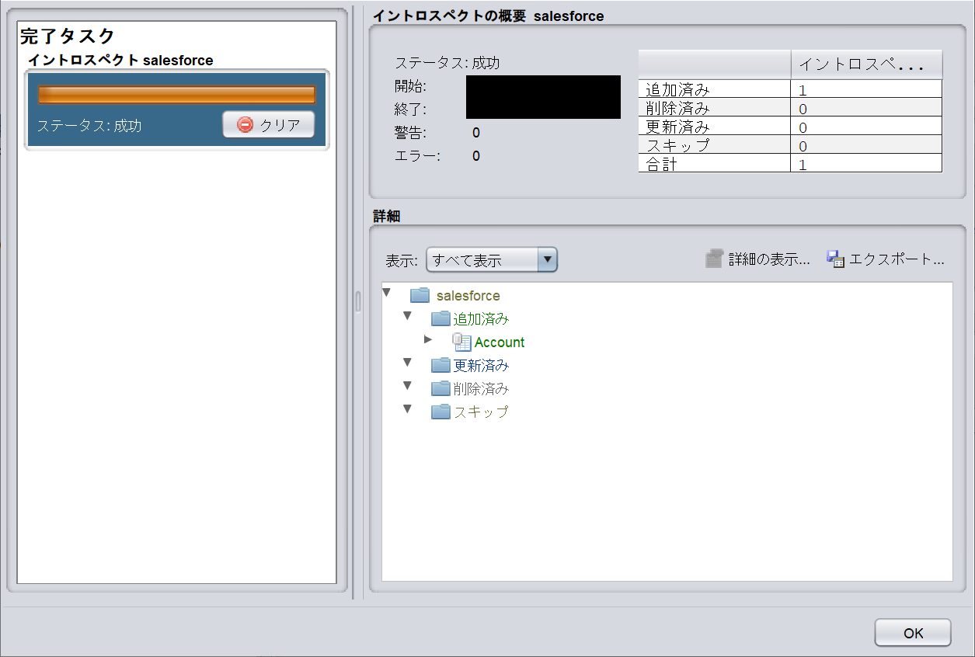Select the 更新済み tree label

481,366
